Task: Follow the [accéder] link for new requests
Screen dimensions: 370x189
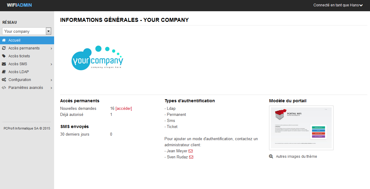Action: [124, 109]
